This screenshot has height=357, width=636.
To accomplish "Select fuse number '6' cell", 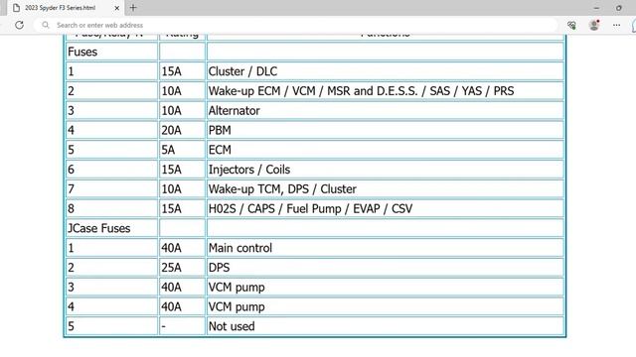I will pos(112,170).
